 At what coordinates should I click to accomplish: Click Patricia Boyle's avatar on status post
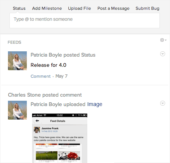(x=17, y=61)
